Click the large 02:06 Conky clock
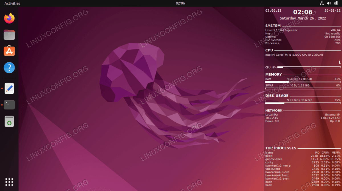The width and height of the screenshot is (342, 191). coord(303,12)
